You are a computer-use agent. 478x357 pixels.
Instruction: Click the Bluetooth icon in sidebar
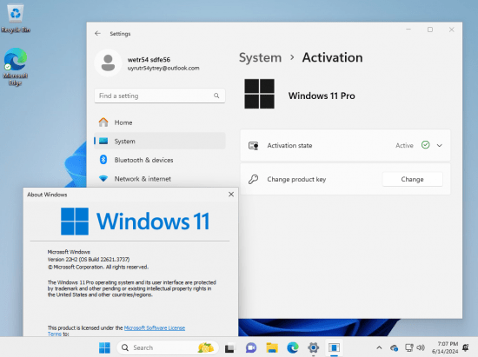click(103, 160)
